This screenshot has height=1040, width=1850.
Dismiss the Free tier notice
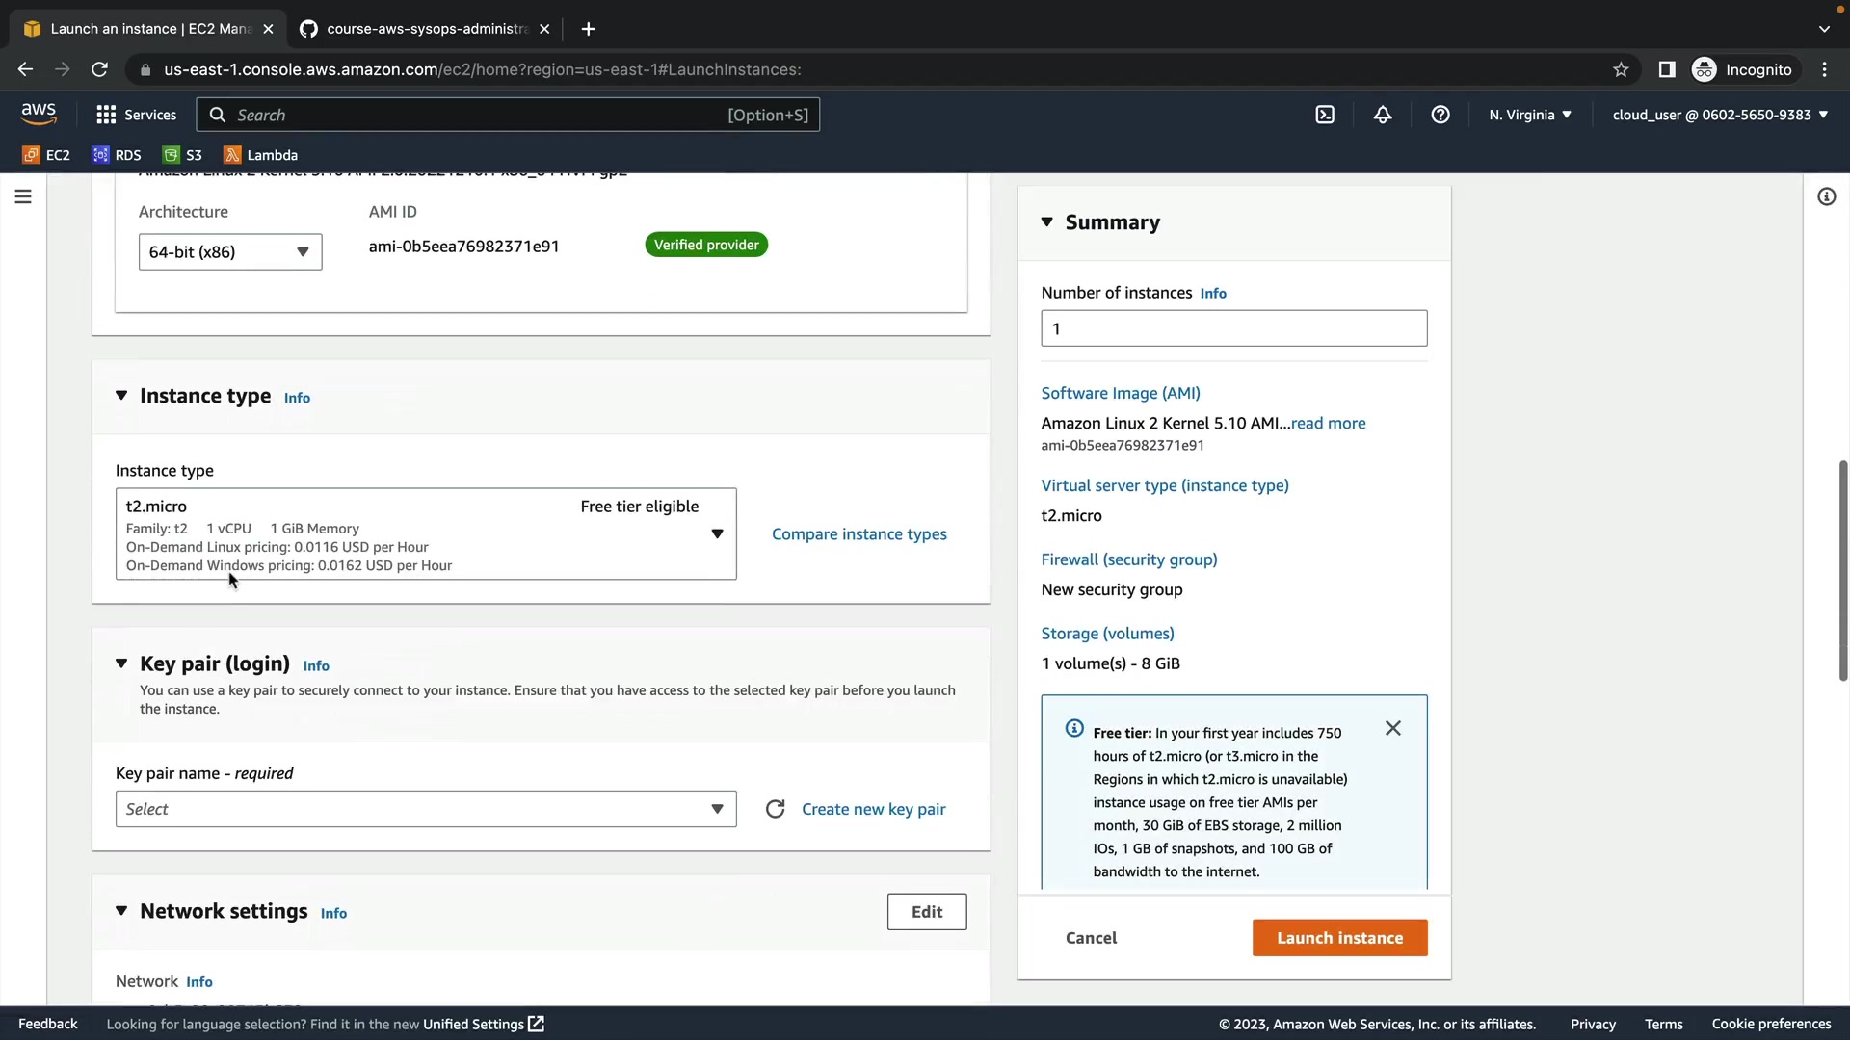tap(1393, 728)
